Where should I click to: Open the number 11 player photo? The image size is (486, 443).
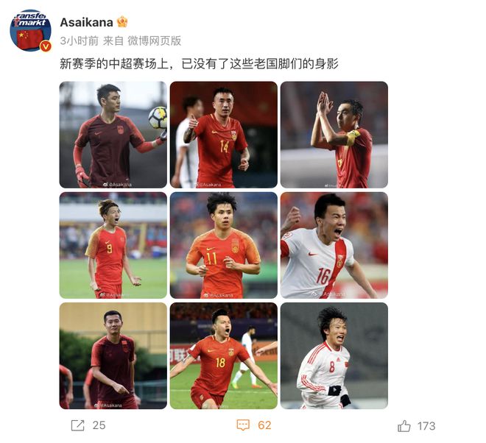pyautogui.click(x=224, y=245)
